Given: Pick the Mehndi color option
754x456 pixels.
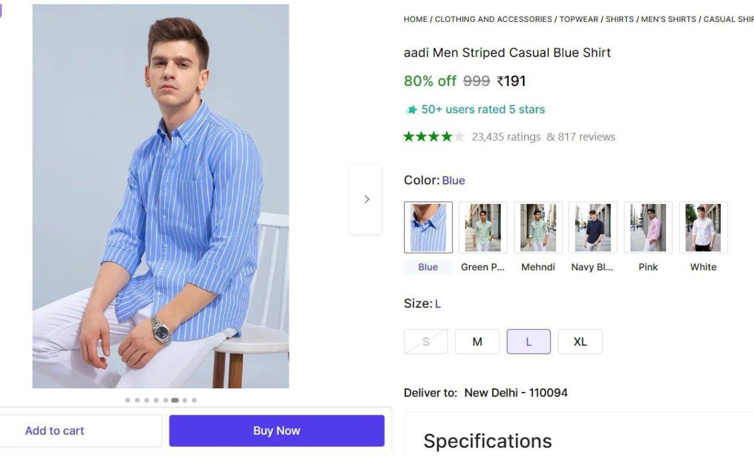Looking at the screenshot, I should 538,227.
